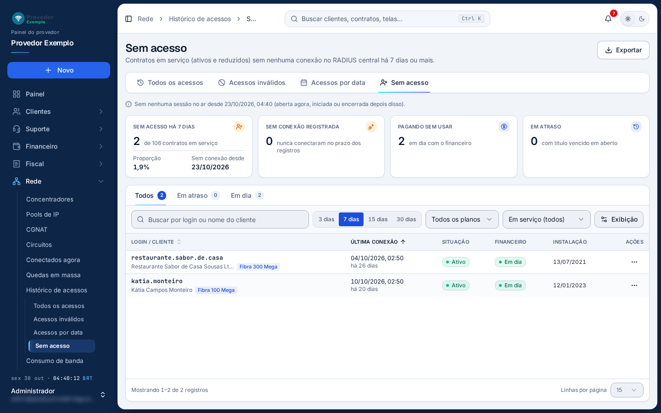
Task: Change Linhas por página dropdown
Action: pos(627,390)
